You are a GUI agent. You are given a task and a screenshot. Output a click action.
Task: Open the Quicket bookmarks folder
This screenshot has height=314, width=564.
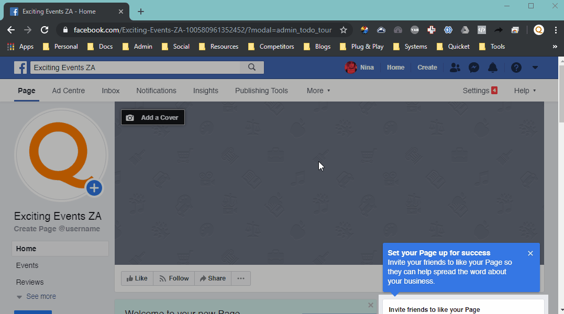tap(453, 47)
